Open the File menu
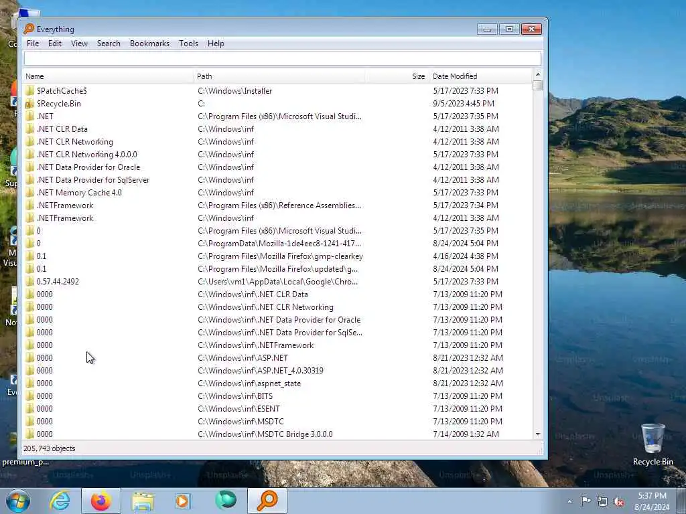The width and height of the screenshot is (686, 514). pyautogui.click(x=33, y=44)
